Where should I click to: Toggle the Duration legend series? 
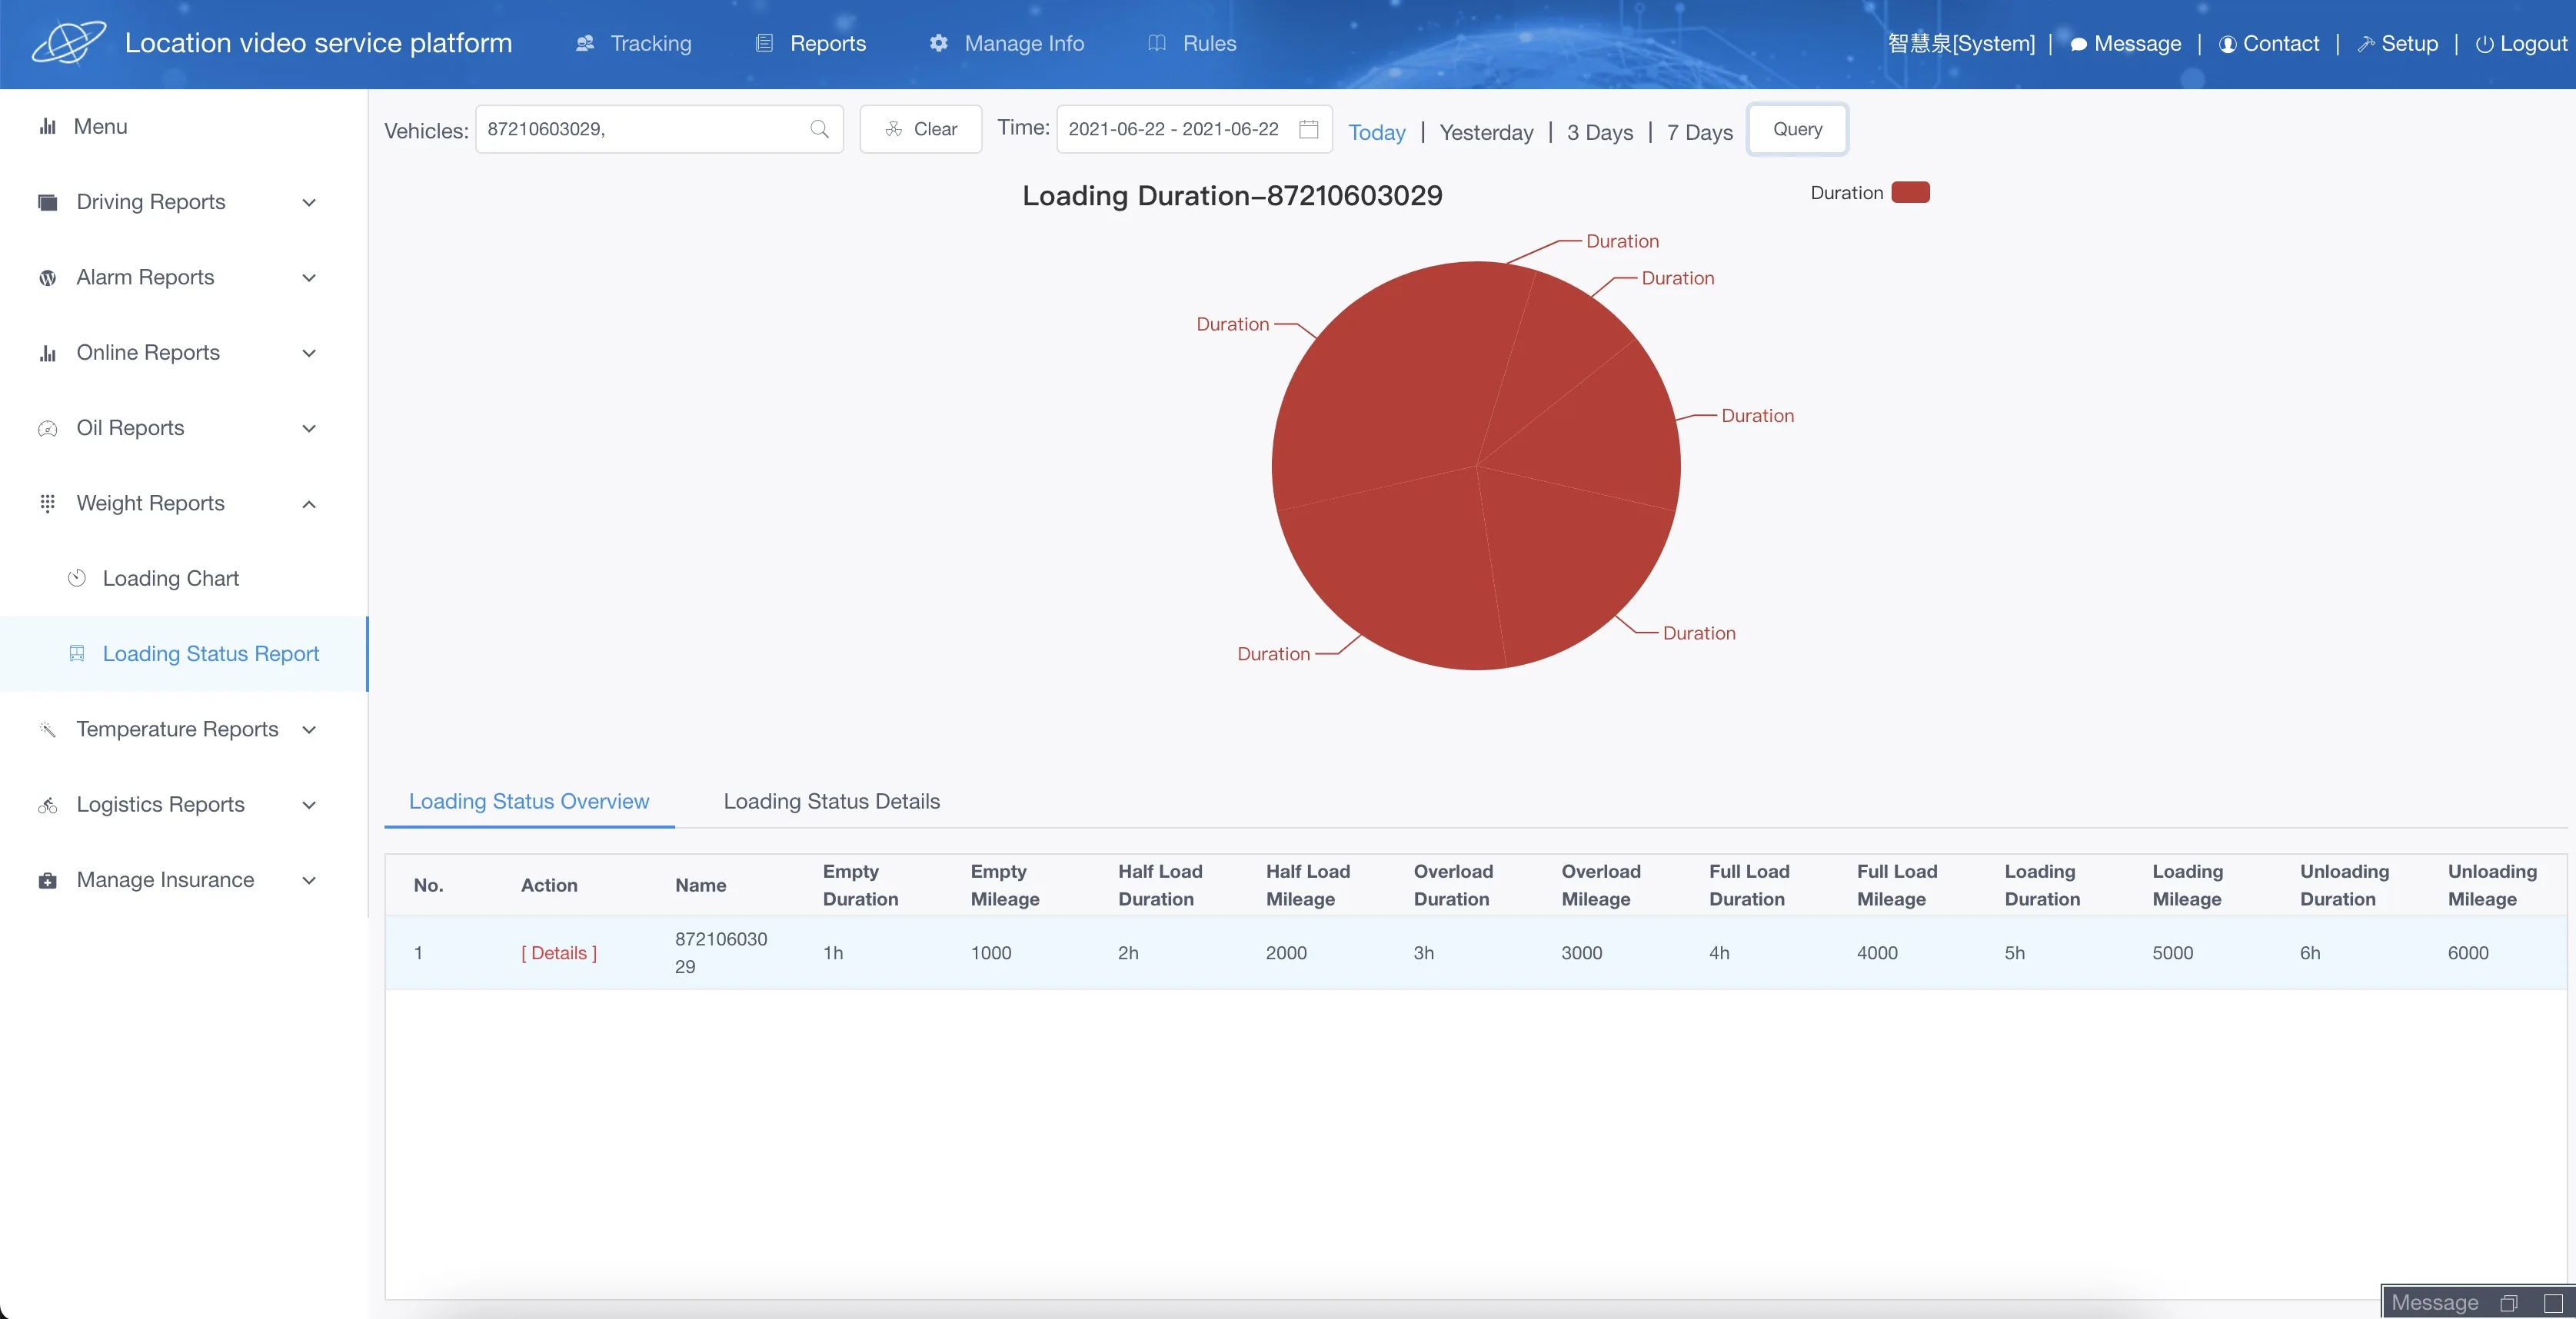click(x=1846, y=193)
